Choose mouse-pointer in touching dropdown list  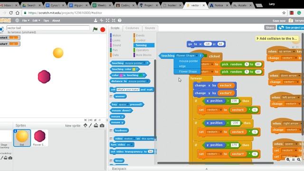click(x=188, y=61)
